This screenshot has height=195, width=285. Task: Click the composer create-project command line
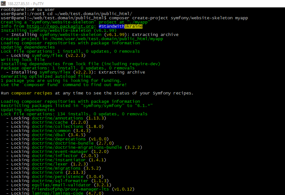tap(124, 18)
